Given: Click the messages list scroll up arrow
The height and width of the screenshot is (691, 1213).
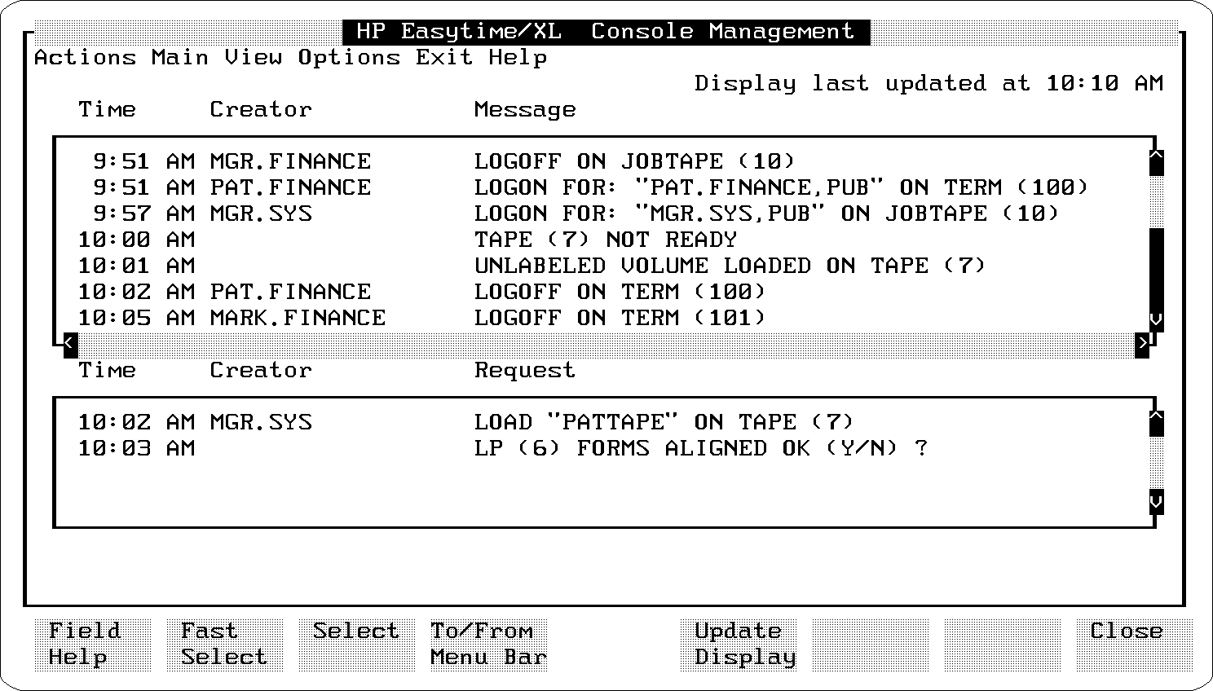Looking at the screenshot, I should coord(1156,161).
